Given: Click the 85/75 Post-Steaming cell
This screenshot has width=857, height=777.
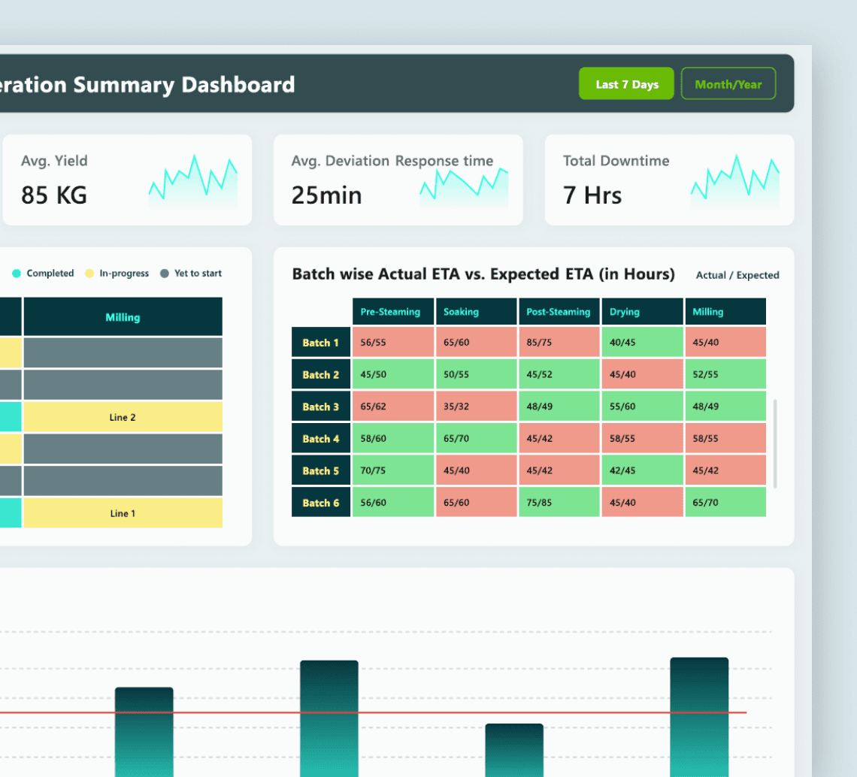Looking at the screenshot, I should 559,342.
